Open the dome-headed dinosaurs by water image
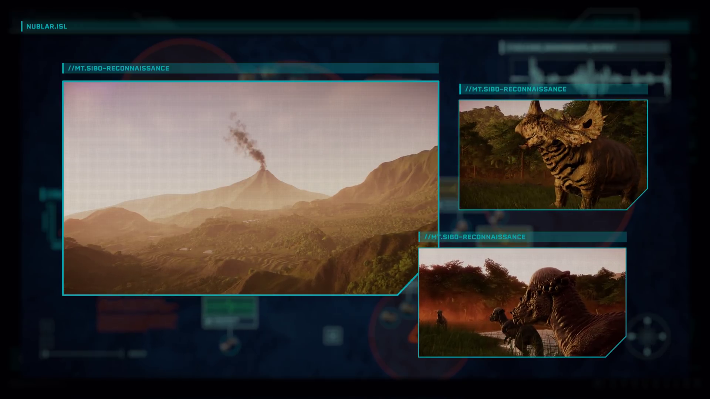 (522, 303)
